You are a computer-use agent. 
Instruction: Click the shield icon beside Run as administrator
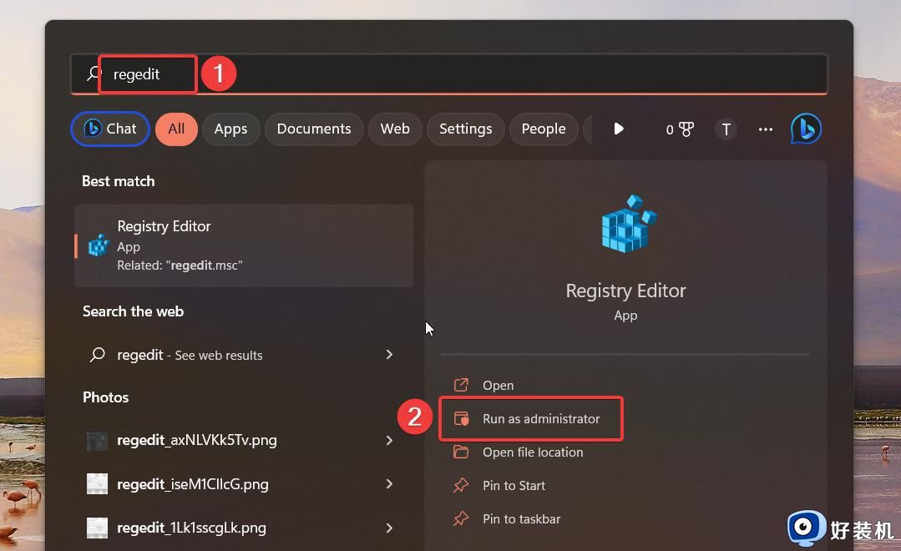pyautogui.click(x=462, y=418)
